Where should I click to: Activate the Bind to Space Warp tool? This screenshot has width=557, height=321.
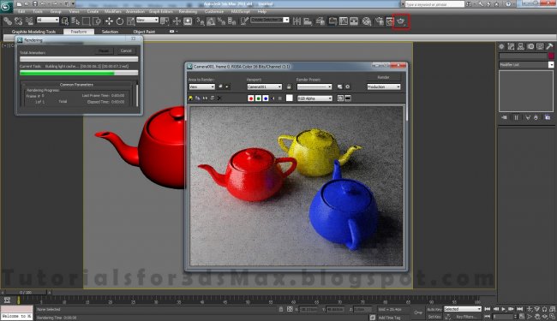click(x=29, y=21)
